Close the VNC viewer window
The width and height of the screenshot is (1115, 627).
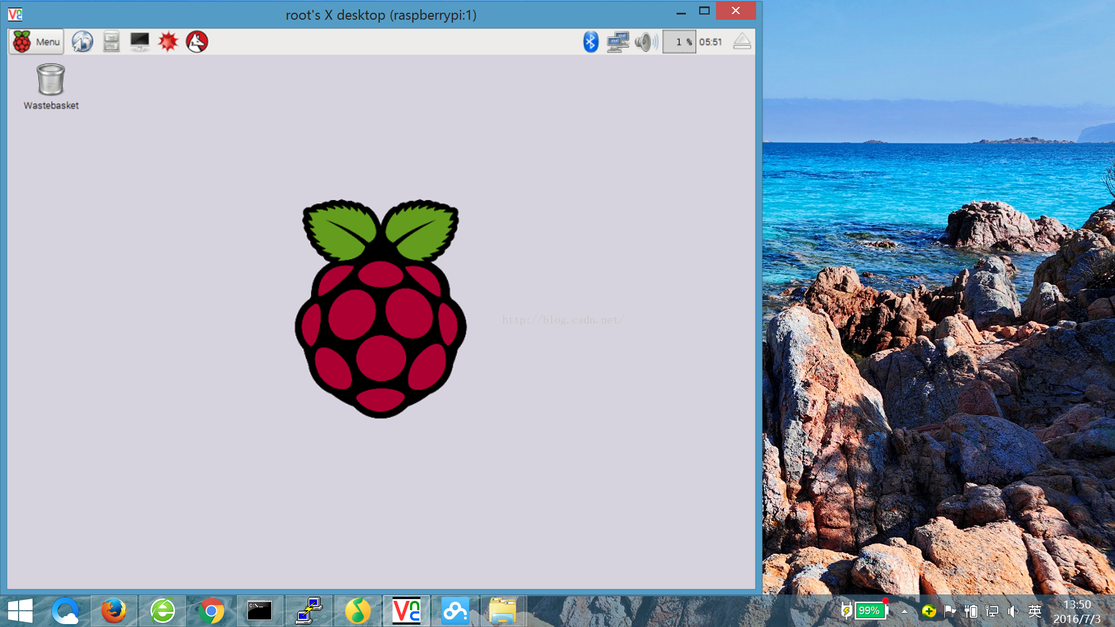tap(736, 11)
